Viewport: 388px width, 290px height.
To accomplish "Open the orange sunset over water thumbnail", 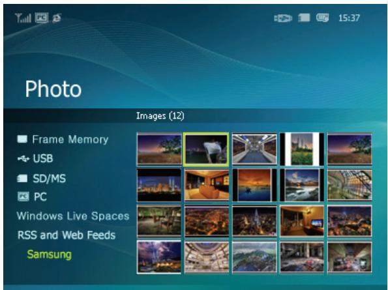I will coord(254,185).
